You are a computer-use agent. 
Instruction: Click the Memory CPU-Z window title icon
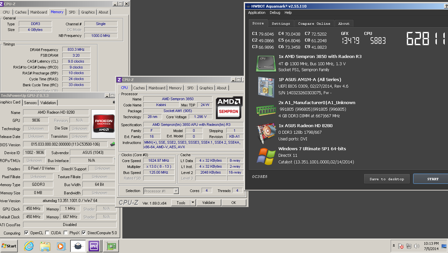coord(2,4)
